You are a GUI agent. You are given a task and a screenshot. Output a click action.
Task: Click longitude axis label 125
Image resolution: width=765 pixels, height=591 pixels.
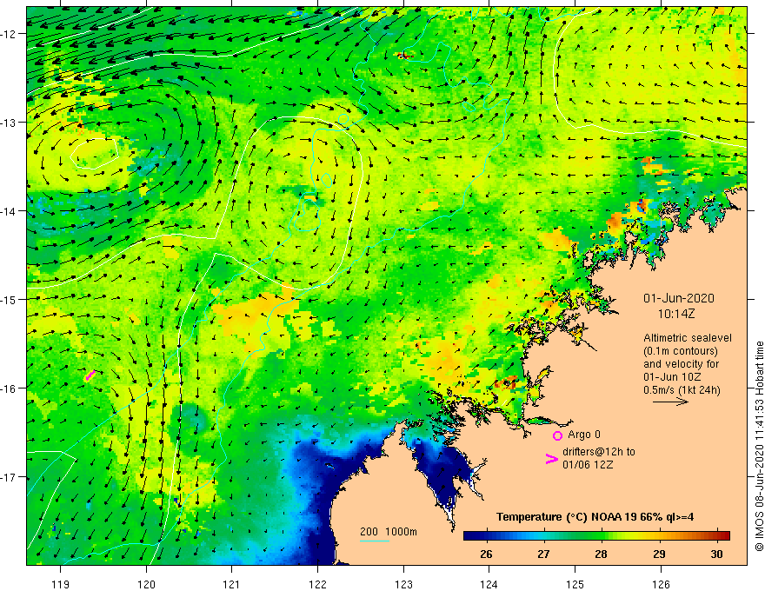pyautogui.click(x=575, y=584)
